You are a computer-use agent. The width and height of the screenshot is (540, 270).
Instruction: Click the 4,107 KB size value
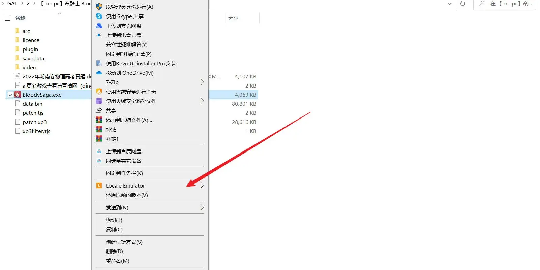point(245,76)
